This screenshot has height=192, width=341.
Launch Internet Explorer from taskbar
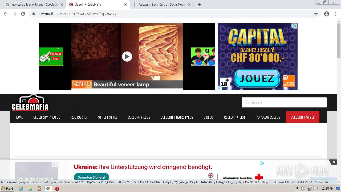coord(21,189)
